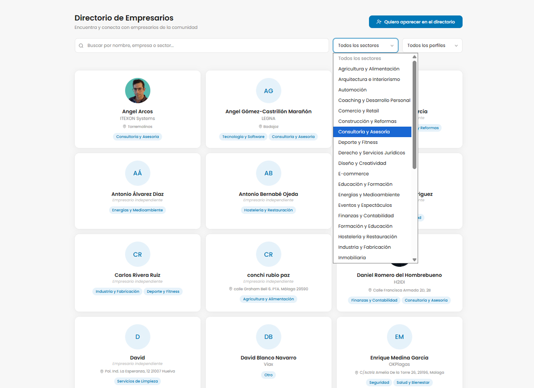Click the search magnifier icon
This screenshot has height=388, width=534.
81,45
